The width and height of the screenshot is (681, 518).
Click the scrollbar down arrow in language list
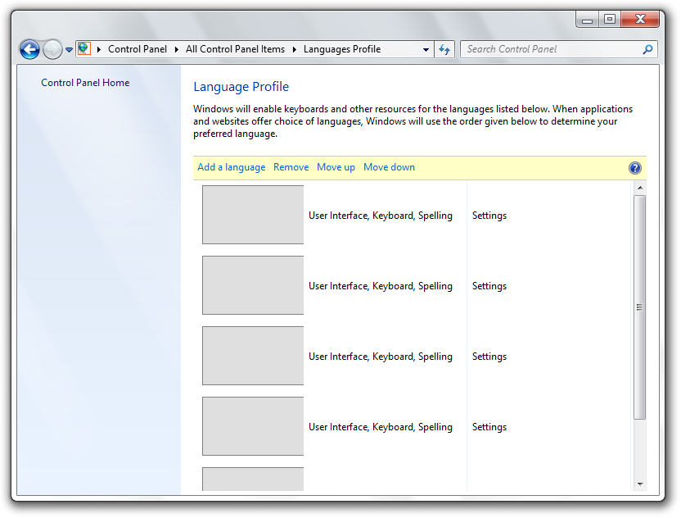pyautogui.click(x=639, y=484)
